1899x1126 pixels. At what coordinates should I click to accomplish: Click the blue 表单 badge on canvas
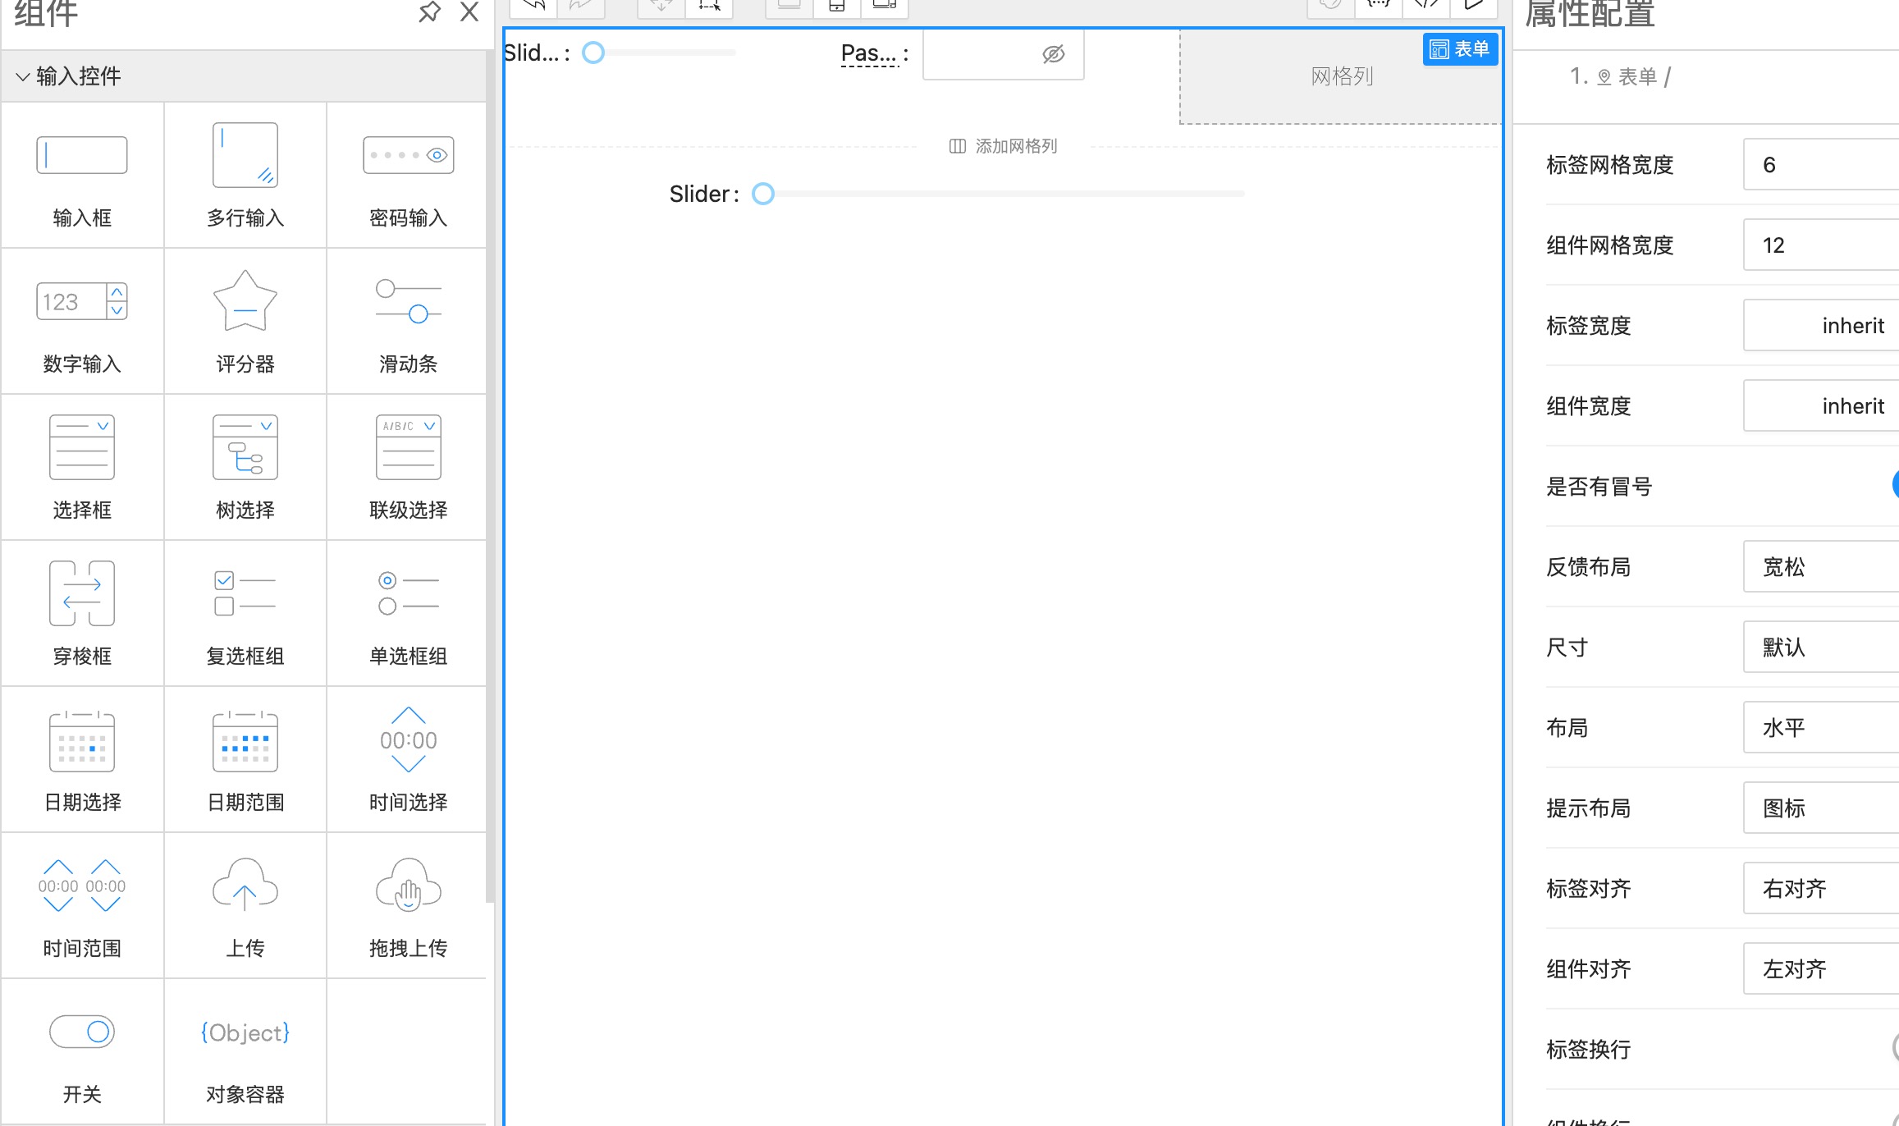(1460, 49)
